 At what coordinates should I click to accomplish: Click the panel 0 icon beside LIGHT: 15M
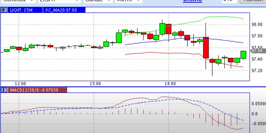(x=4, y=10)
